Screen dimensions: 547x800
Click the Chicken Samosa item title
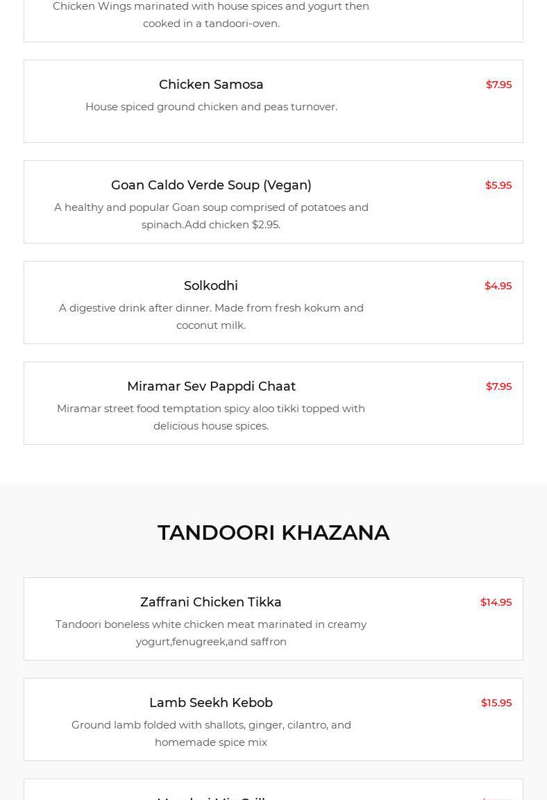coord(211,85)
